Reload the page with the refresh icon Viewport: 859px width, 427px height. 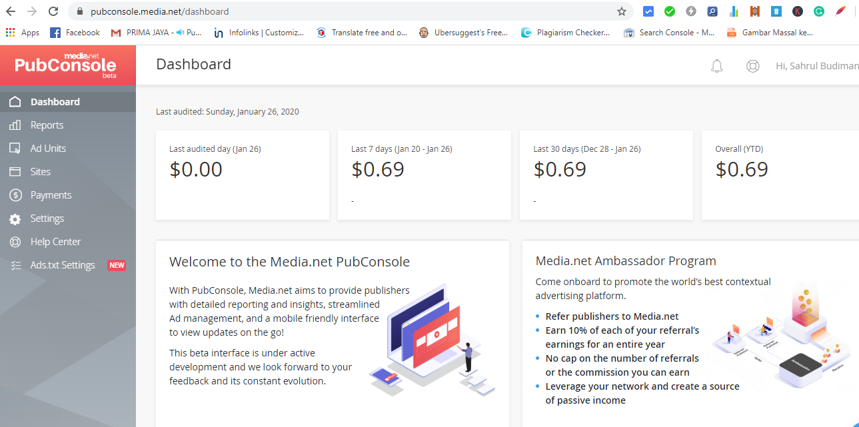pos(53,11)
